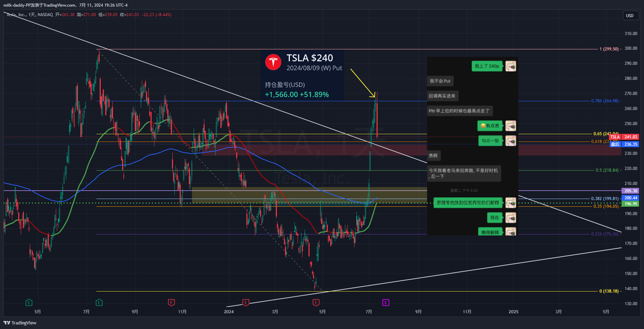
Task: Click the red earnings marker nearest 11月 2023
Action: click(x=171, y=302)
